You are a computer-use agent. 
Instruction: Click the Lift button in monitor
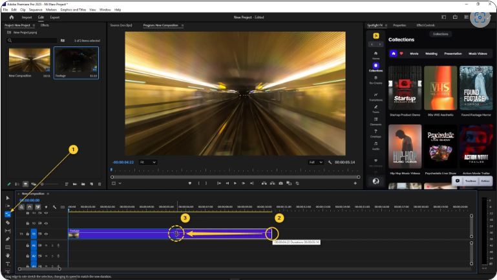point(264,183)
